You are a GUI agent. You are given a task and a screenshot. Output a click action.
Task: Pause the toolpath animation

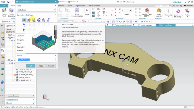click(112, 15)
